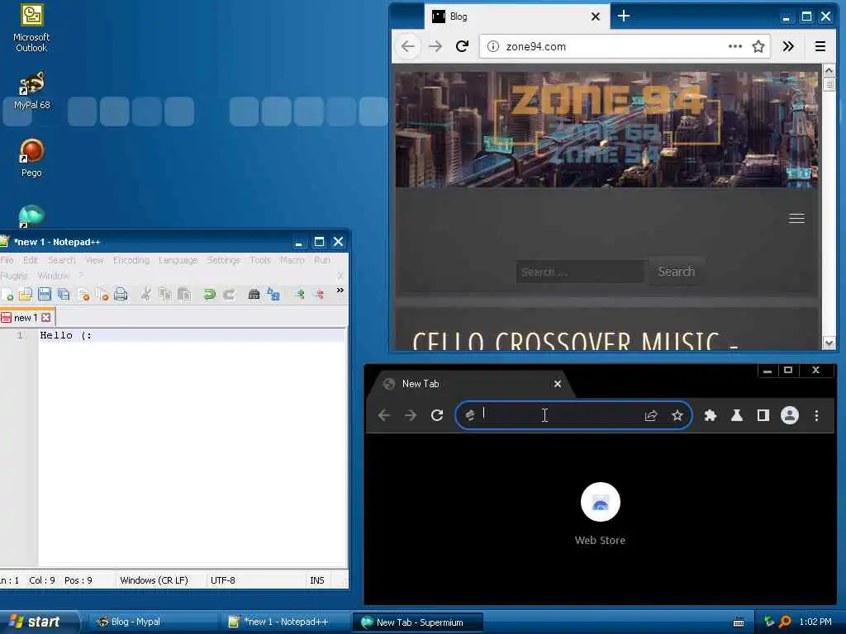Click the Zoom In icon in Notepad++
Viewport: 846px width, 634px height.
[299, 295]
